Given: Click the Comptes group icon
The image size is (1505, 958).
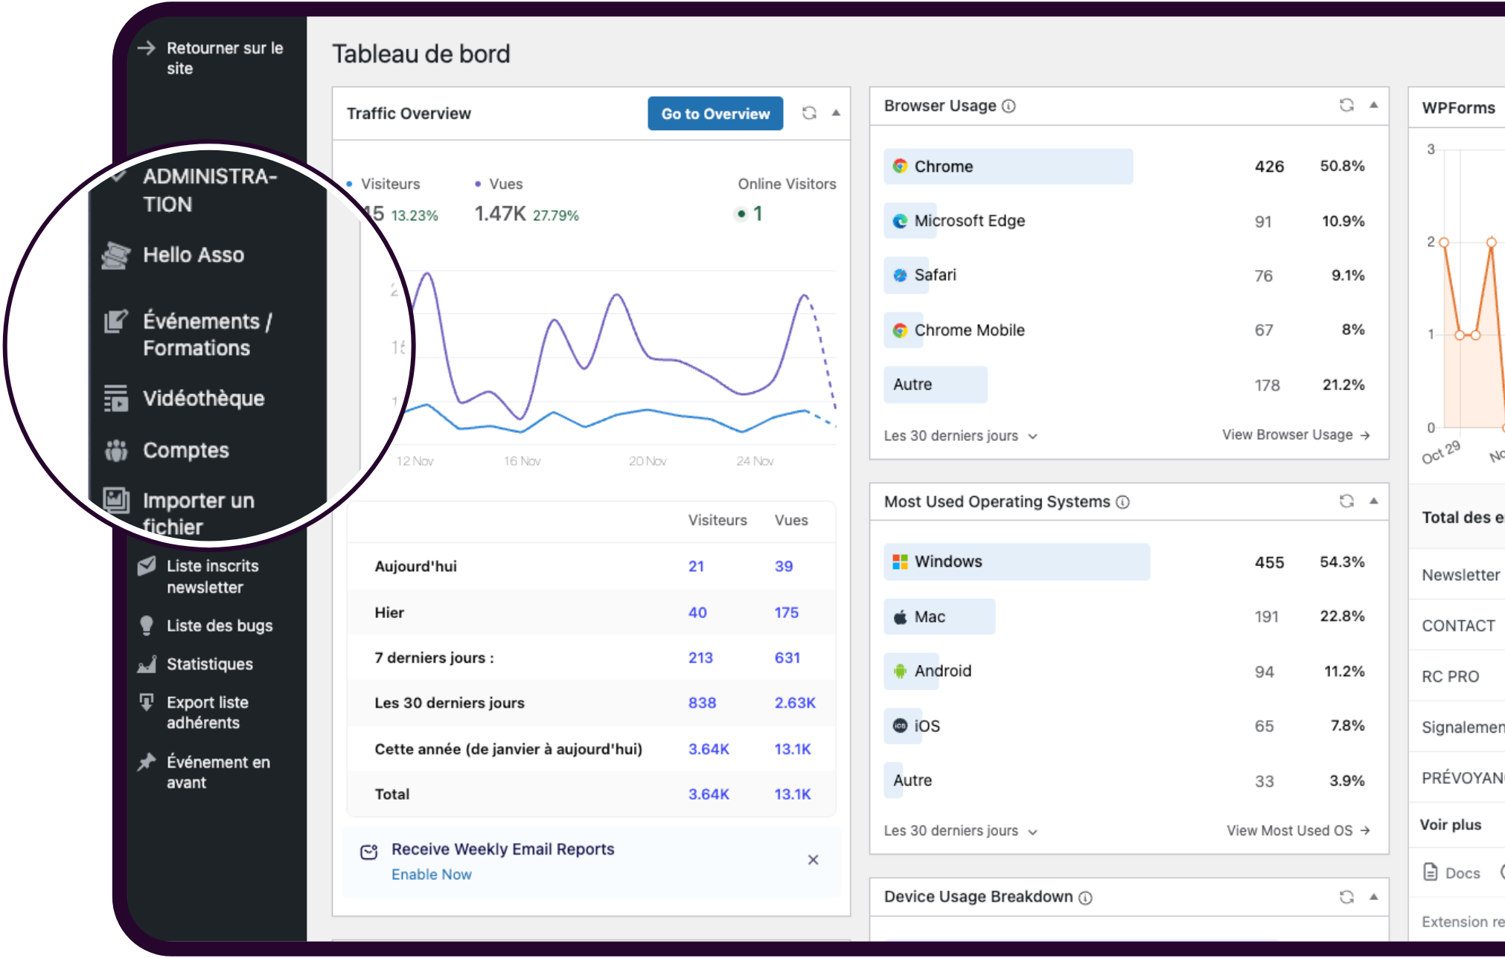Looking at the screenshot, I should (x=116, y=450).
